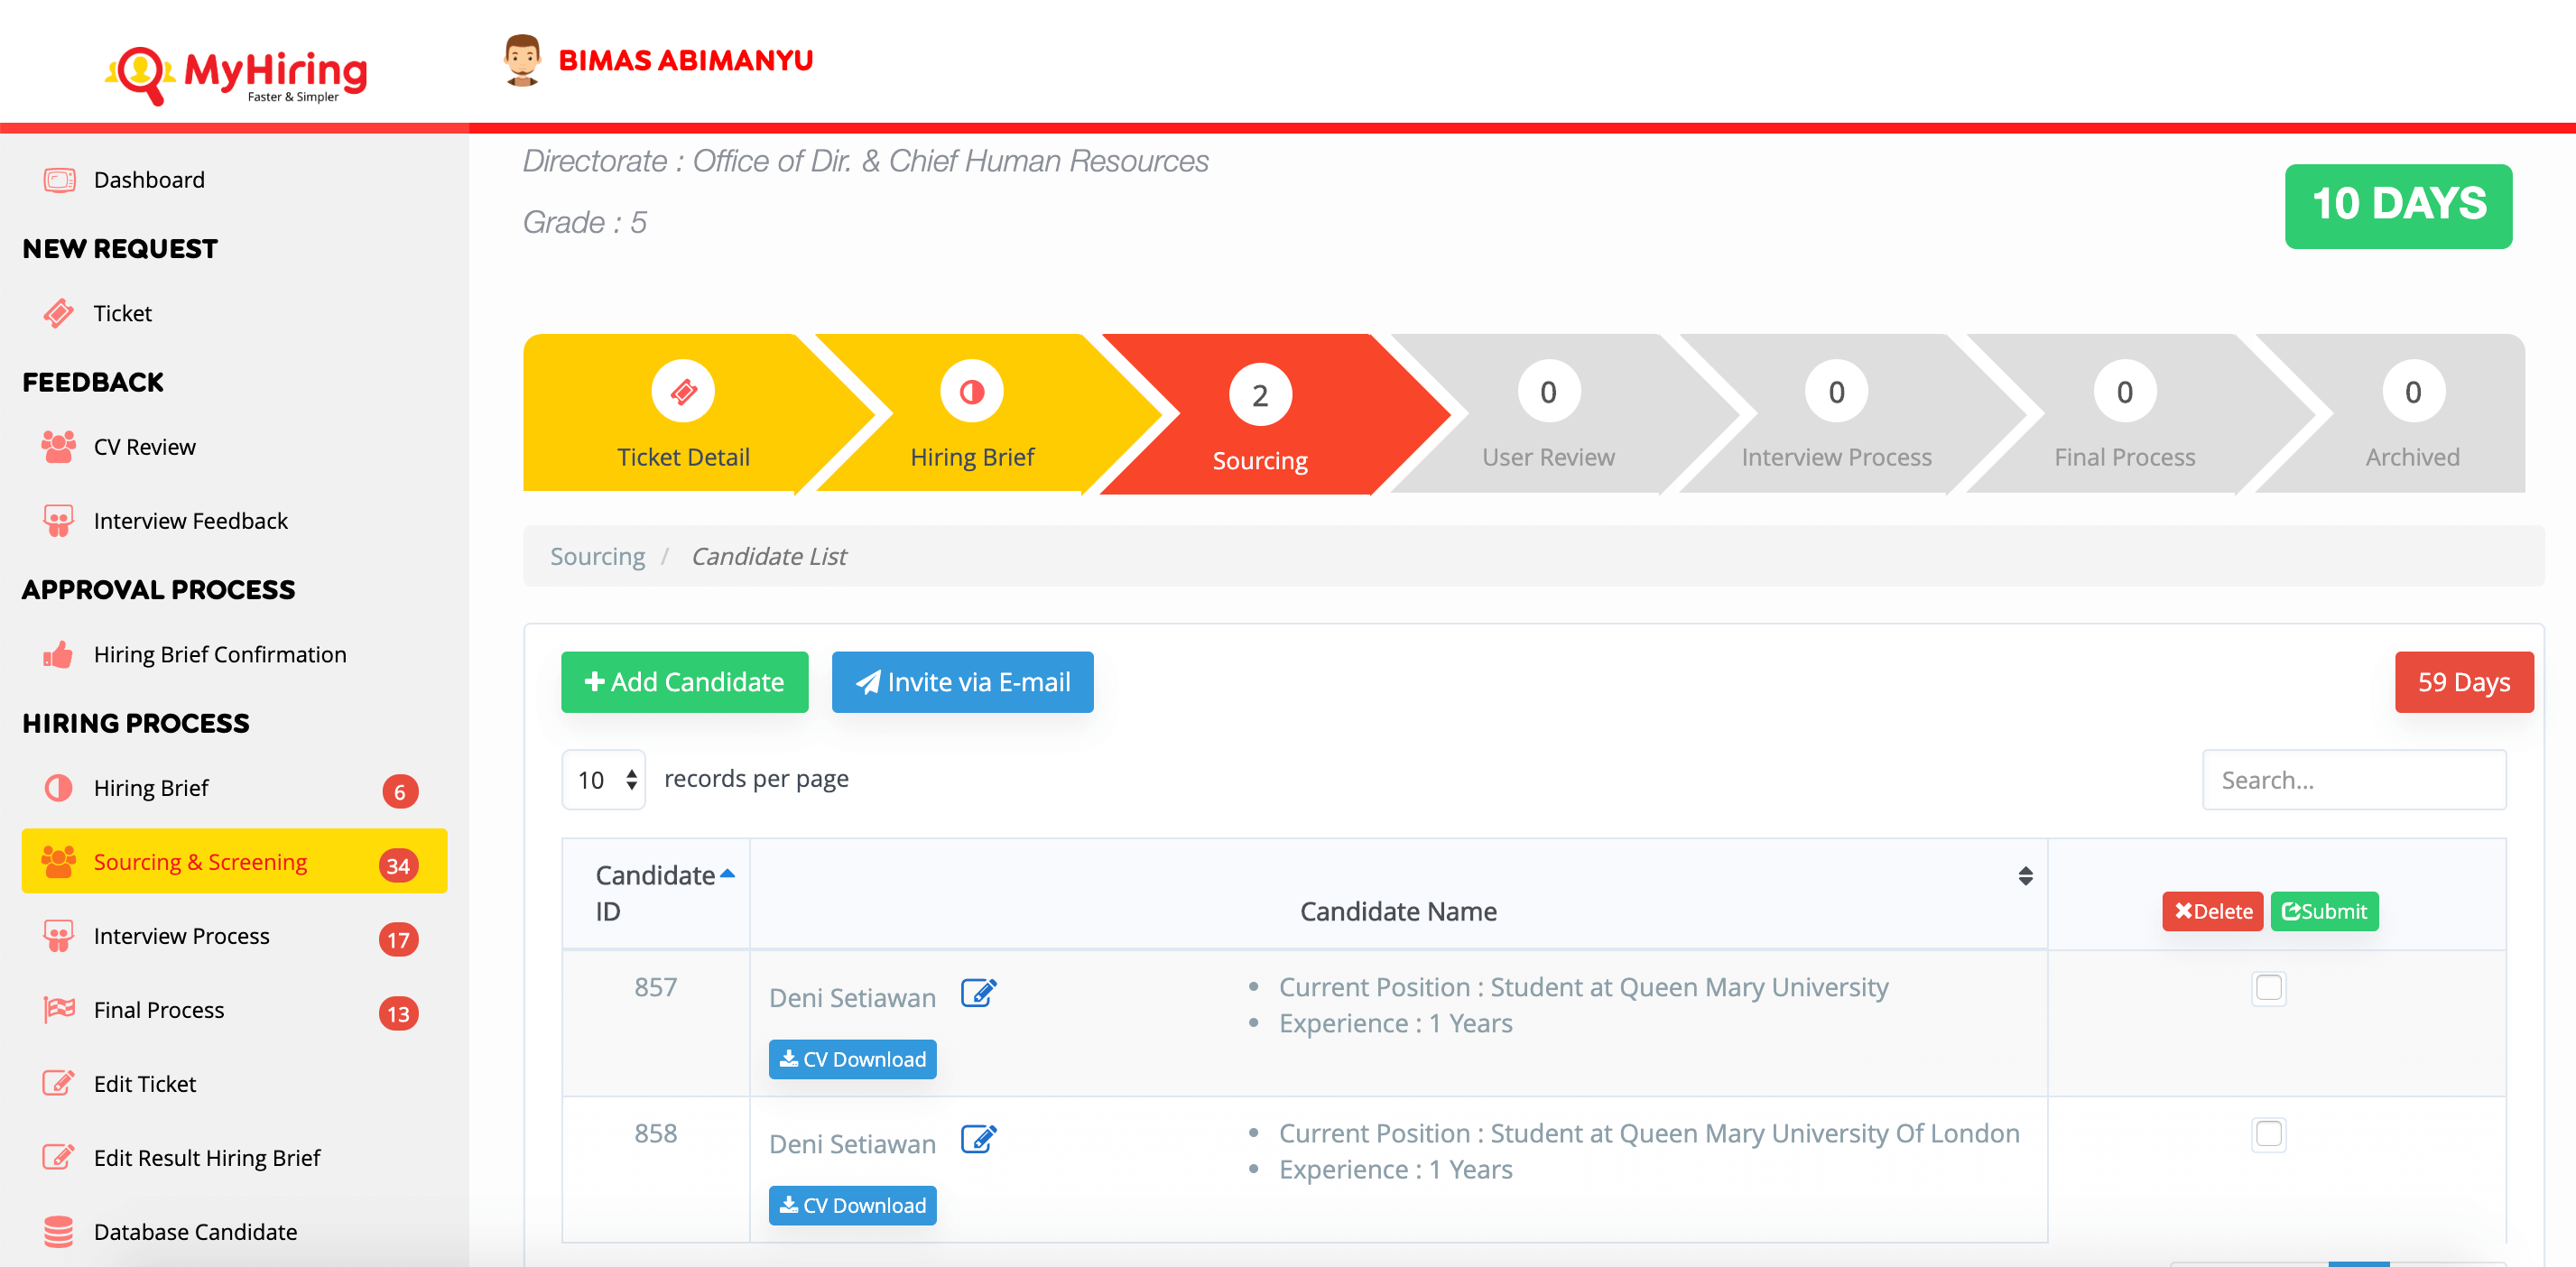Click the Dashboard sidebar icon

pos(59,180)
